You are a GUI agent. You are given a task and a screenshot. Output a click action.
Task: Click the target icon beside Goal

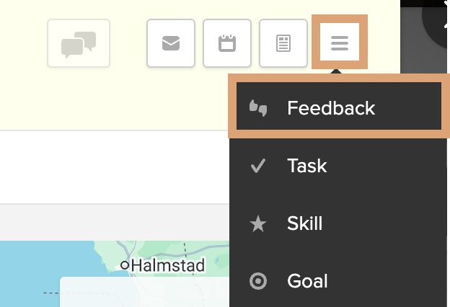(257, 281)
